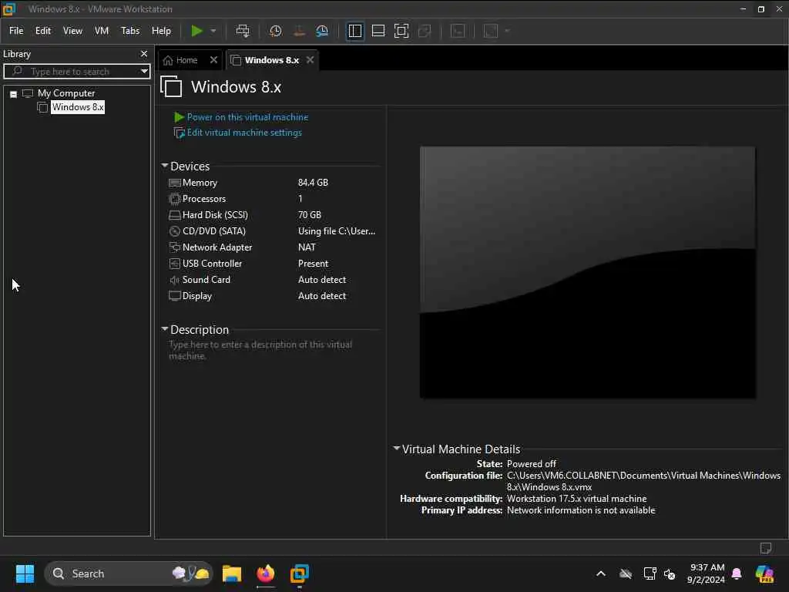
Task: Collapse the Virtual Machine Details section
Action: pyautogui.click(x=397, y=448)
